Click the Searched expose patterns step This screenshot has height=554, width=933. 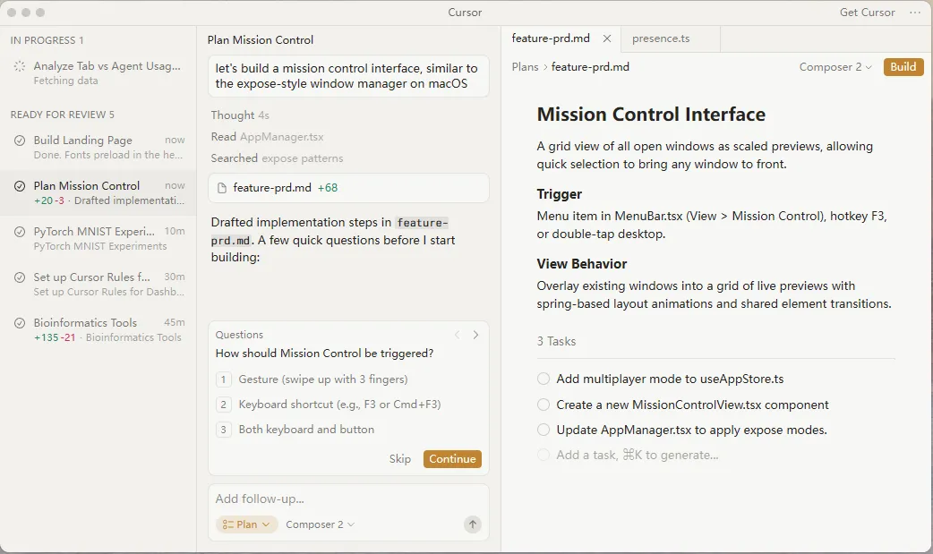(277, 158)
